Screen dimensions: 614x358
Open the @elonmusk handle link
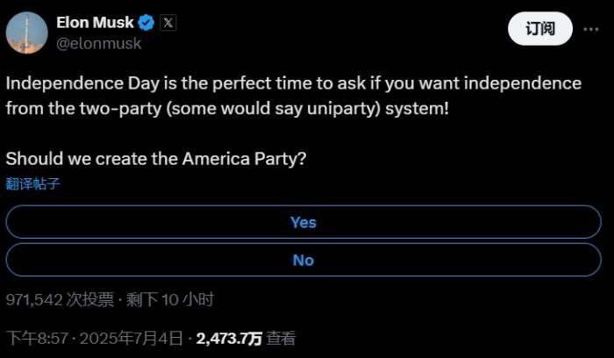[98, 43]
